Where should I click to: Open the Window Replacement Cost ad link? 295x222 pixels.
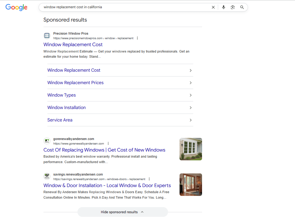click(x=73, y=44)
